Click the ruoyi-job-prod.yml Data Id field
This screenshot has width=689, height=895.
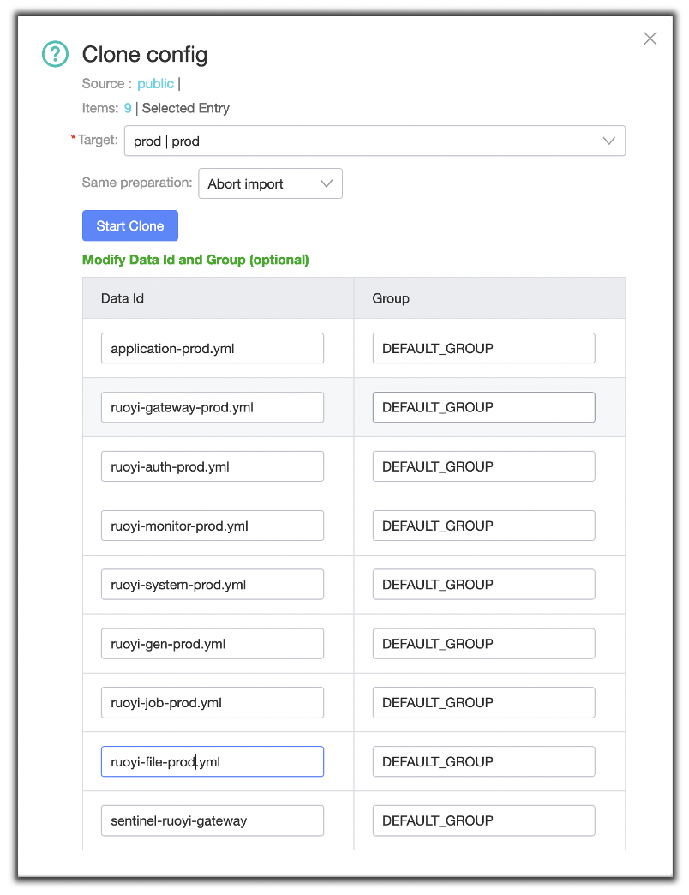(213, 703)
